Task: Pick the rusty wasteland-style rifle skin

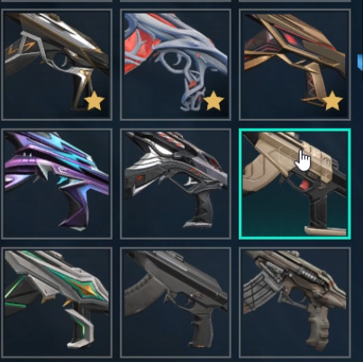Action: pyautogui.click(x=295, y=303)
